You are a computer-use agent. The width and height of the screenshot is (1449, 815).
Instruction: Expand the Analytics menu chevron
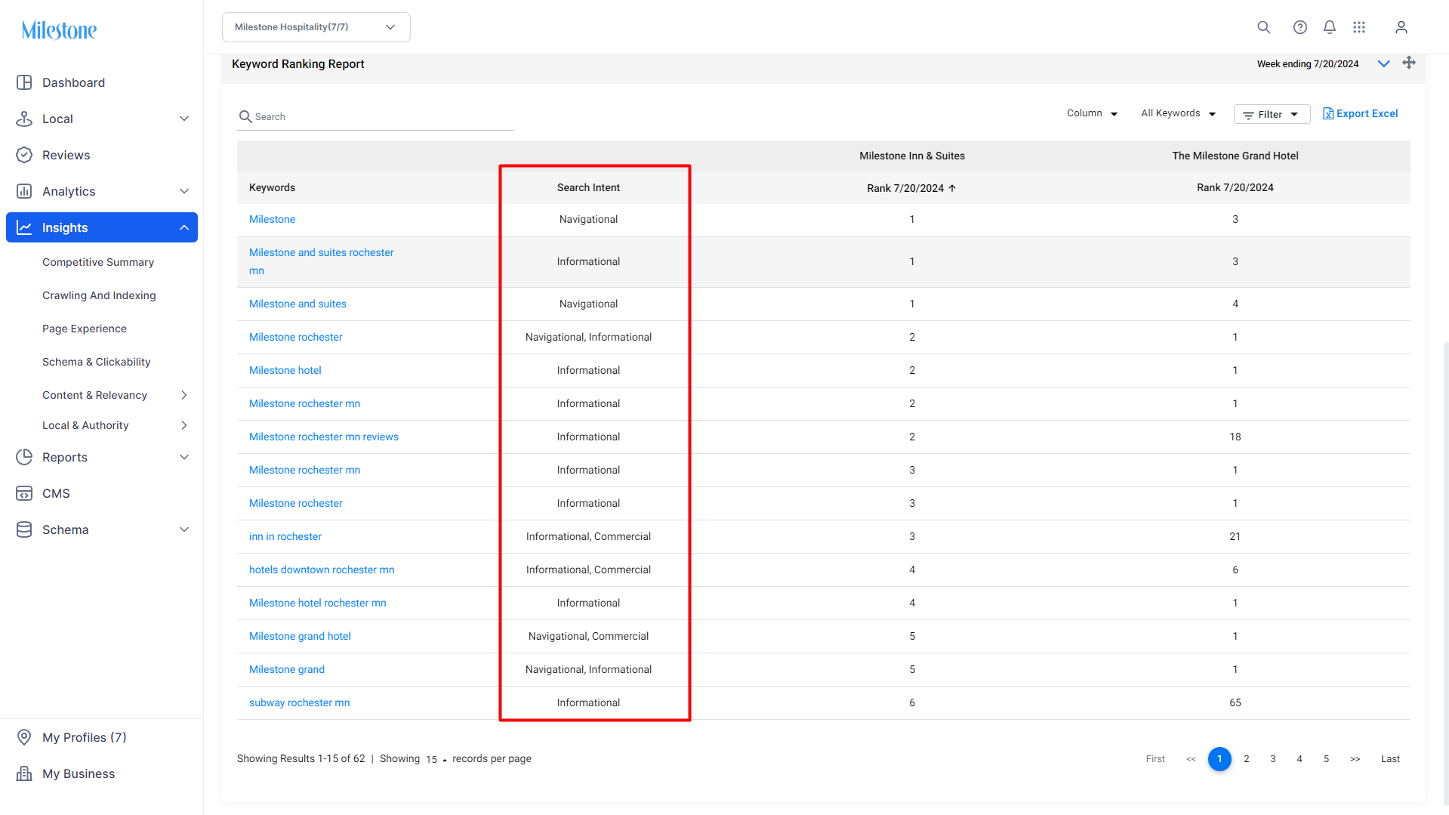pyautogui.click(x=184, y=191)
